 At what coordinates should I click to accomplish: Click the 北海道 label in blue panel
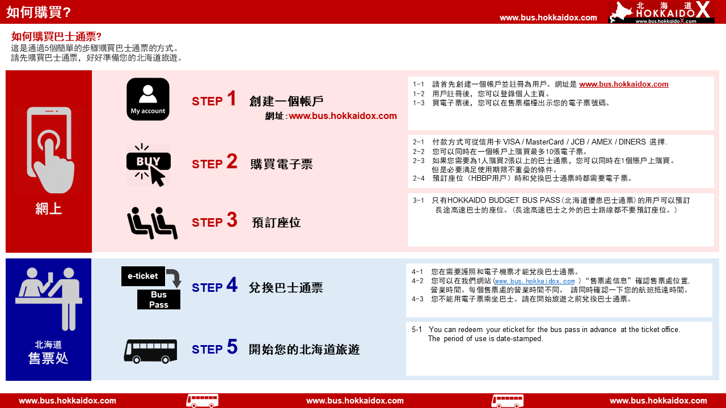(x=48, y=344)
